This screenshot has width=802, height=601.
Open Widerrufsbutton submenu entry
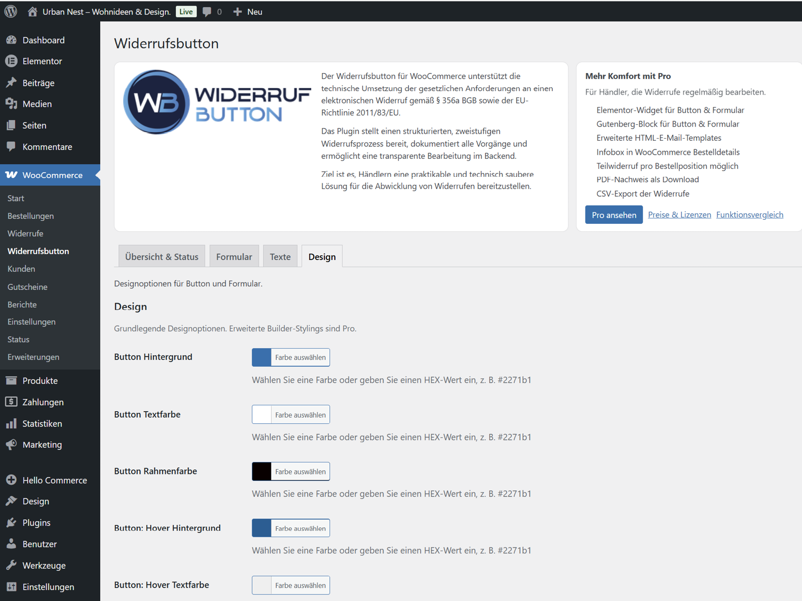pyautogui.click(x=38, y=251)
